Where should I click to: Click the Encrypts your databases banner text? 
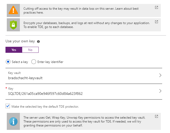point(86,25)
